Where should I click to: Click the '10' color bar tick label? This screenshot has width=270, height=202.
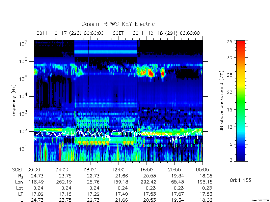click(x=230, y=127)
